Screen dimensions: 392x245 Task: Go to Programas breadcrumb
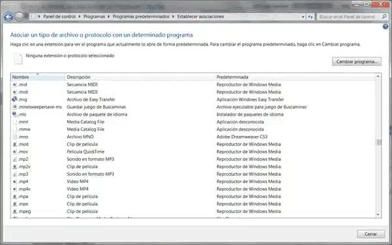(x=94, y=16)
